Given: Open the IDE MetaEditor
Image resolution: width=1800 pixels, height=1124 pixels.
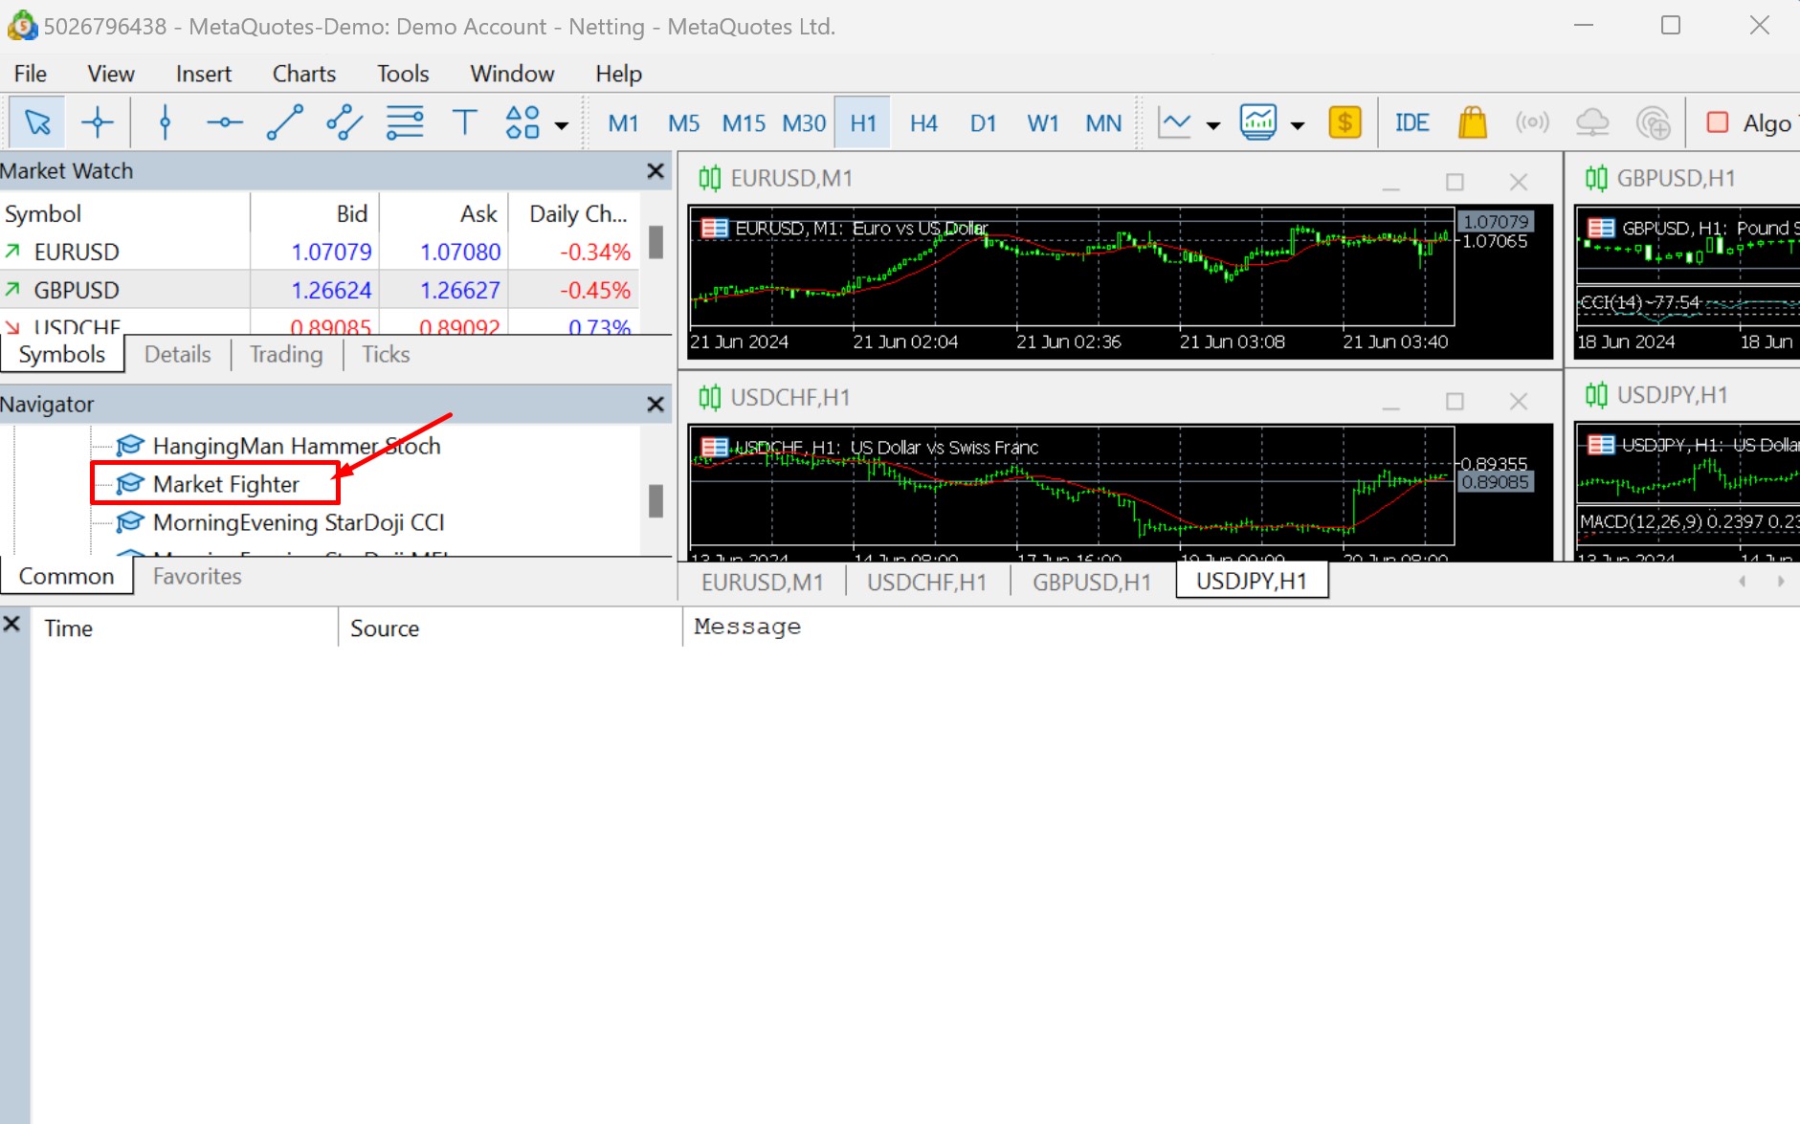Looking at the screenshot, I should click(1411, 122).
